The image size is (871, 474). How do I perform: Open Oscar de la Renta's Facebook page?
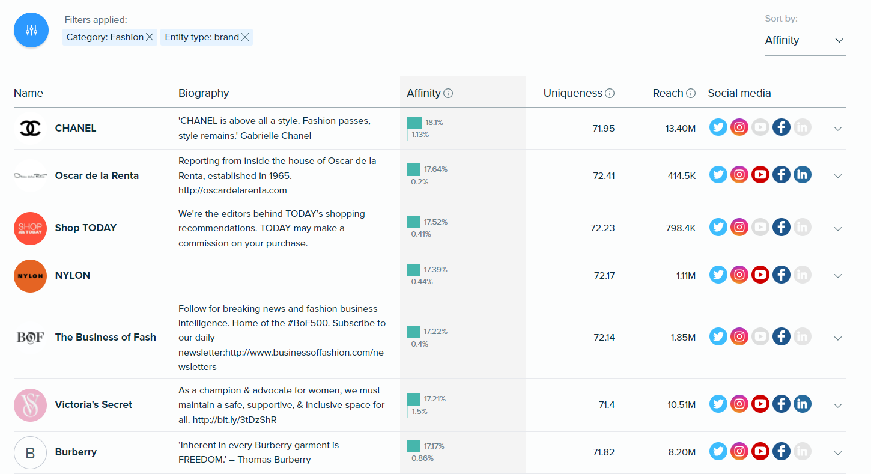pos(781,175)
